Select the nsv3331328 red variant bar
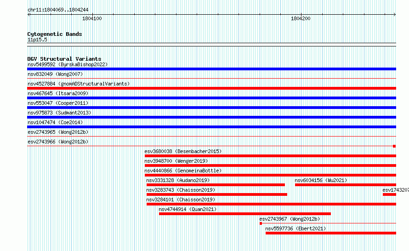 216,185
